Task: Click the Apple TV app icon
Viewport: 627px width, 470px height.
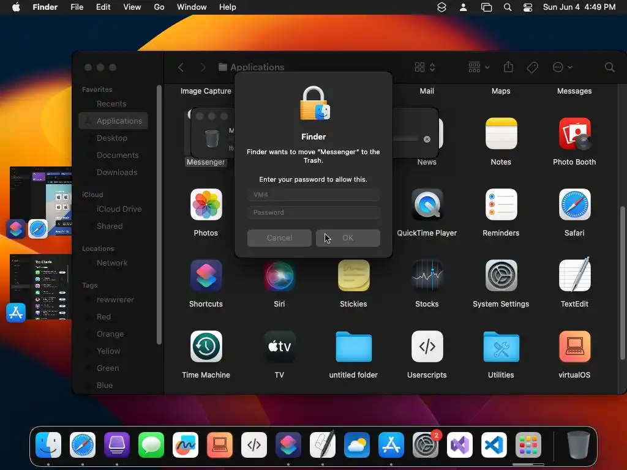Action: [279, 346]
